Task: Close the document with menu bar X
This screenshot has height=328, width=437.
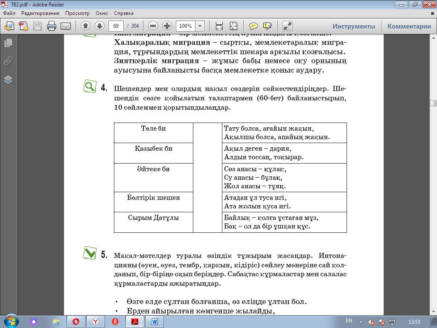Action: click(433, 13)
